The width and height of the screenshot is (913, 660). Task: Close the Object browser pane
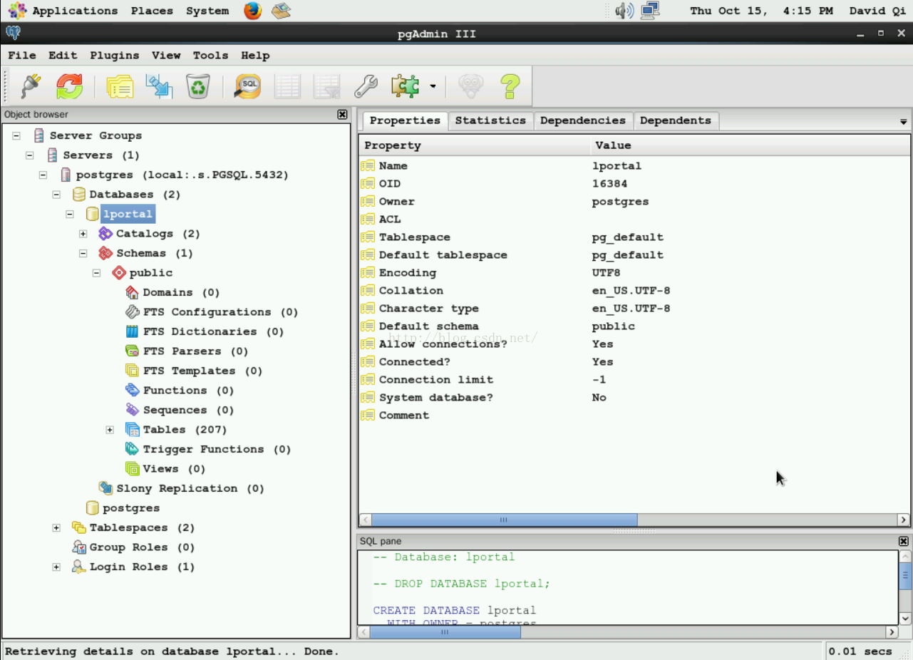pos(342,114)
